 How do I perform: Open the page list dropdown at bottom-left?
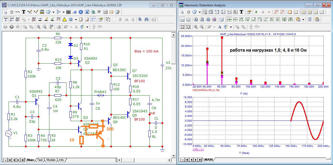tap(5, 160)
